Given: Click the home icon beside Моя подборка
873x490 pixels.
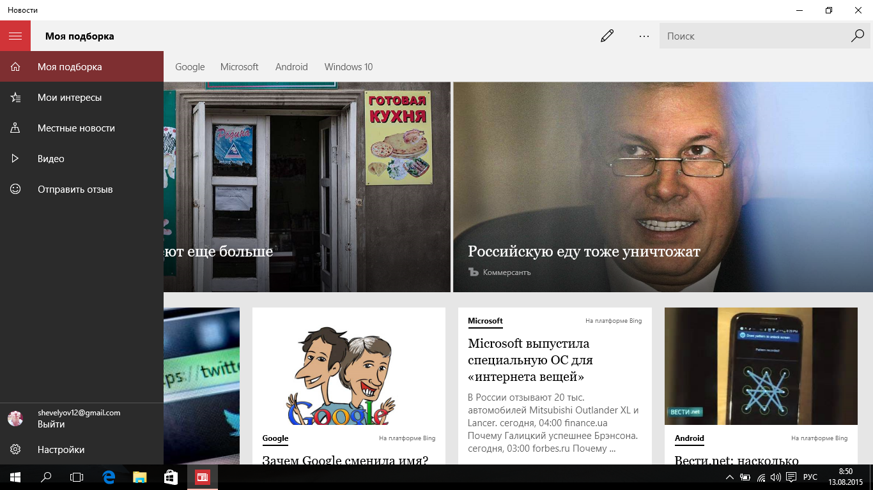Looking at the screenshot, I should pyautogui.click(x=15, y=67).
